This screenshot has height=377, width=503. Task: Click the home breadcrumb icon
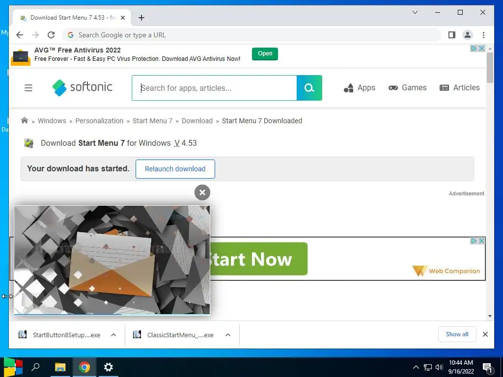25,121
